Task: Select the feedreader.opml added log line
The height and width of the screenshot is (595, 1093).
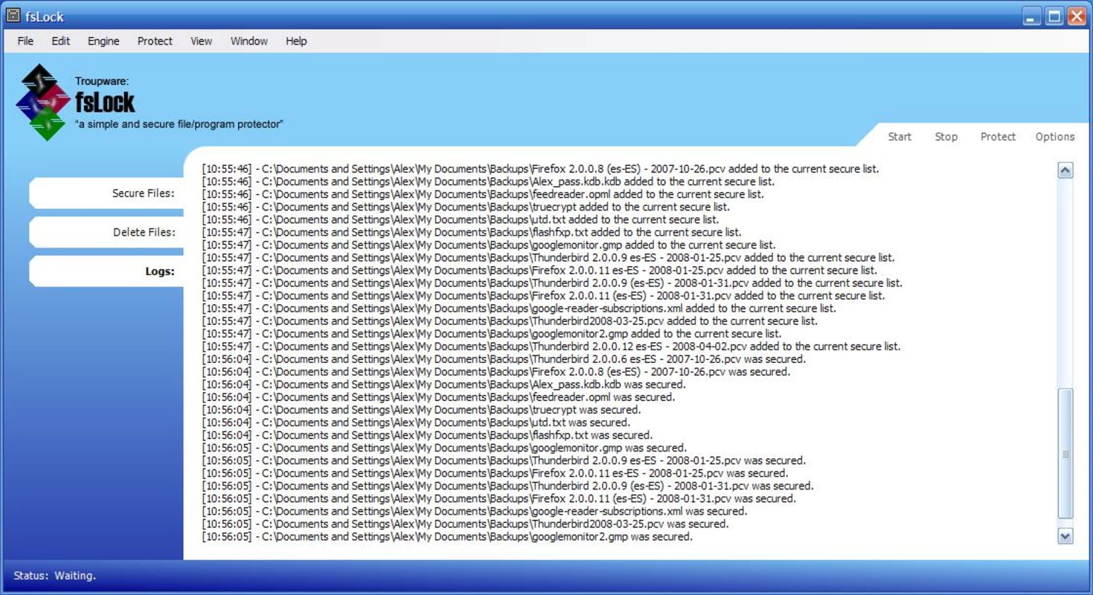Action: click(483, 194)
